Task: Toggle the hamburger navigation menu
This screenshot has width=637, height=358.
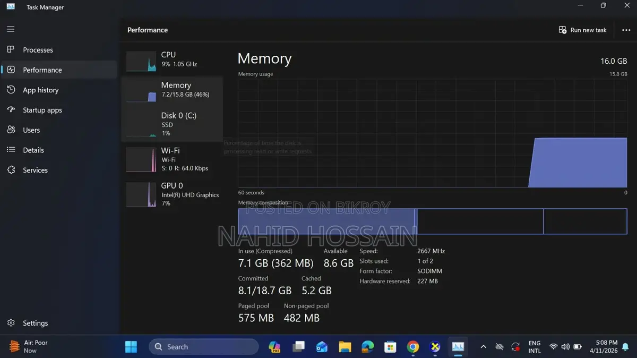Action: pos(11,29)
